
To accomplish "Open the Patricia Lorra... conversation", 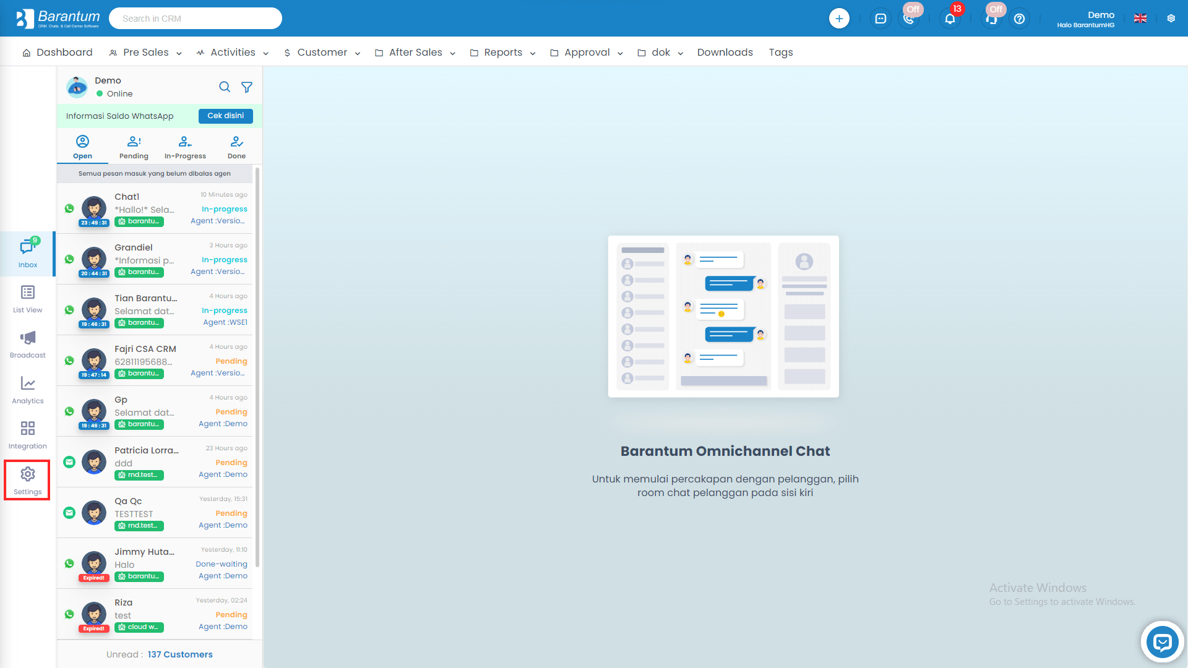I will pyautogui.click(x=155, y=462).
